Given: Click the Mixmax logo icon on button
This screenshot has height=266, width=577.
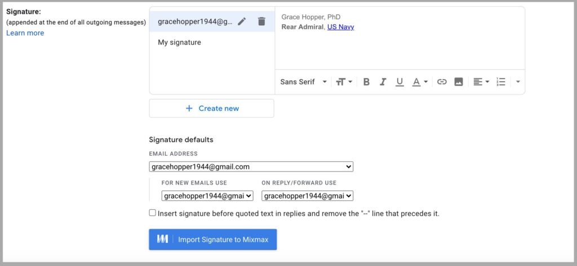Looking at the screenshot, I should tap(163, 240).
